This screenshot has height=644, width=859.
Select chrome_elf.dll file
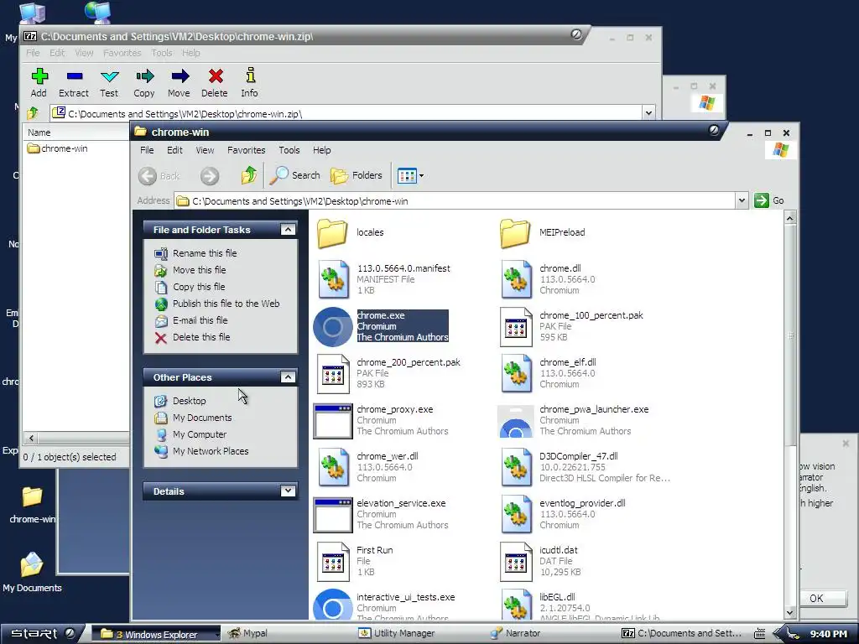click(x=548, y=373)
